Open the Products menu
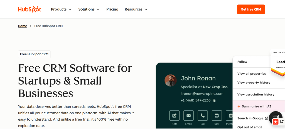 (61, 9)
